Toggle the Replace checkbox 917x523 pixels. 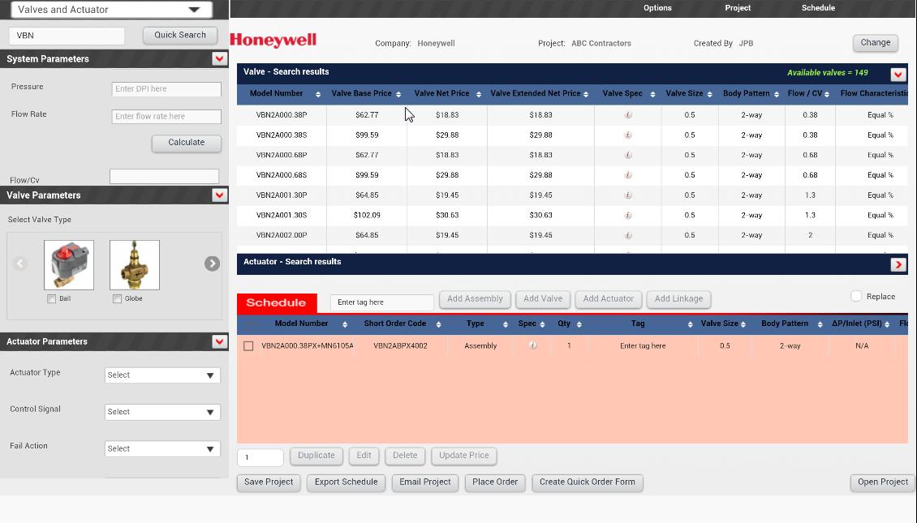(856, 296)
